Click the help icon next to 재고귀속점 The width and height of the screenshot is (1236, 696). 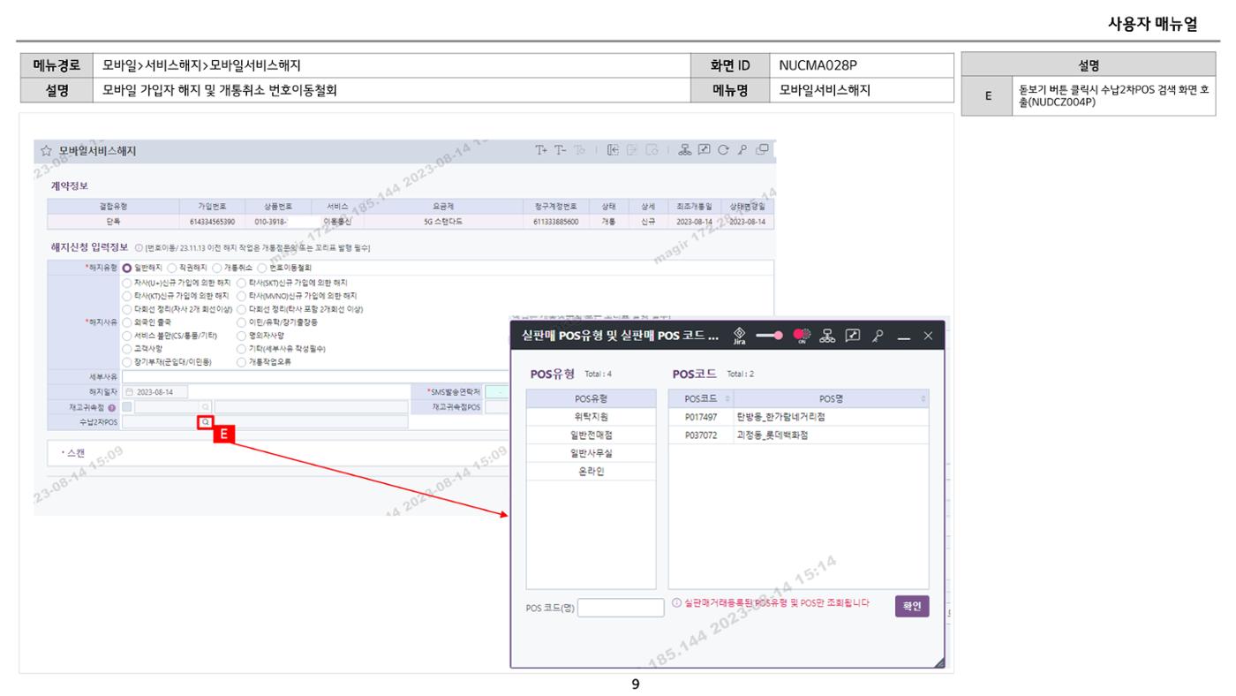tap(112, 407)
